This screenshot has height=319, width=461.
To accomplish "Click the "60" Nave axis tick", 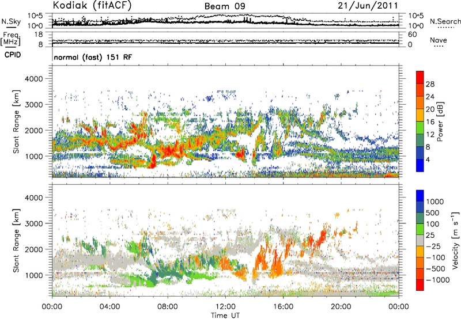I will [x=412, y=35].
